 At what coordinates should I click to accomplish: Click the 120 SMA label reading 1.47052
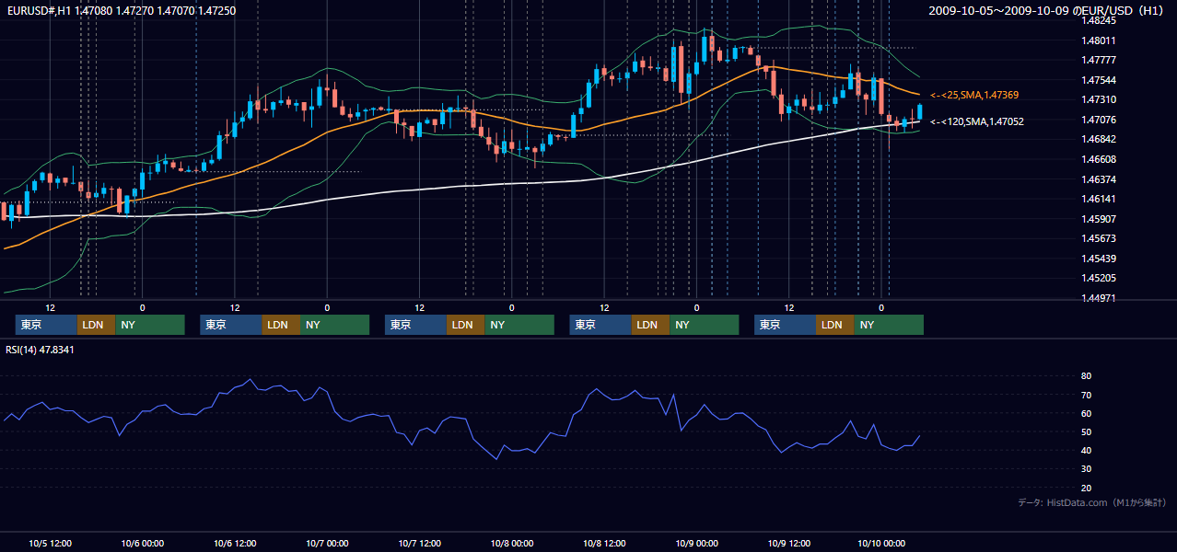976,121
